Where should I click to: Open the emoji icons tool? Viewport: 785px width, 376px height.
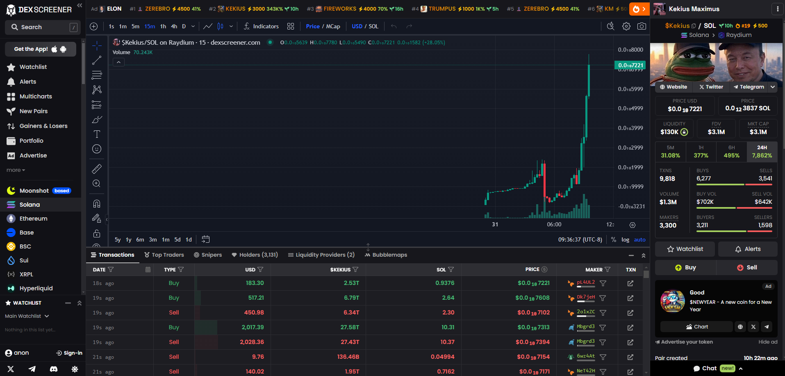[97, 149]
